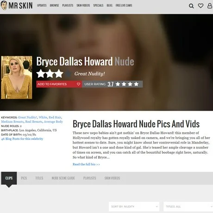
Task: Open the Real Breasts keyword link
Action: click(34, 122)
